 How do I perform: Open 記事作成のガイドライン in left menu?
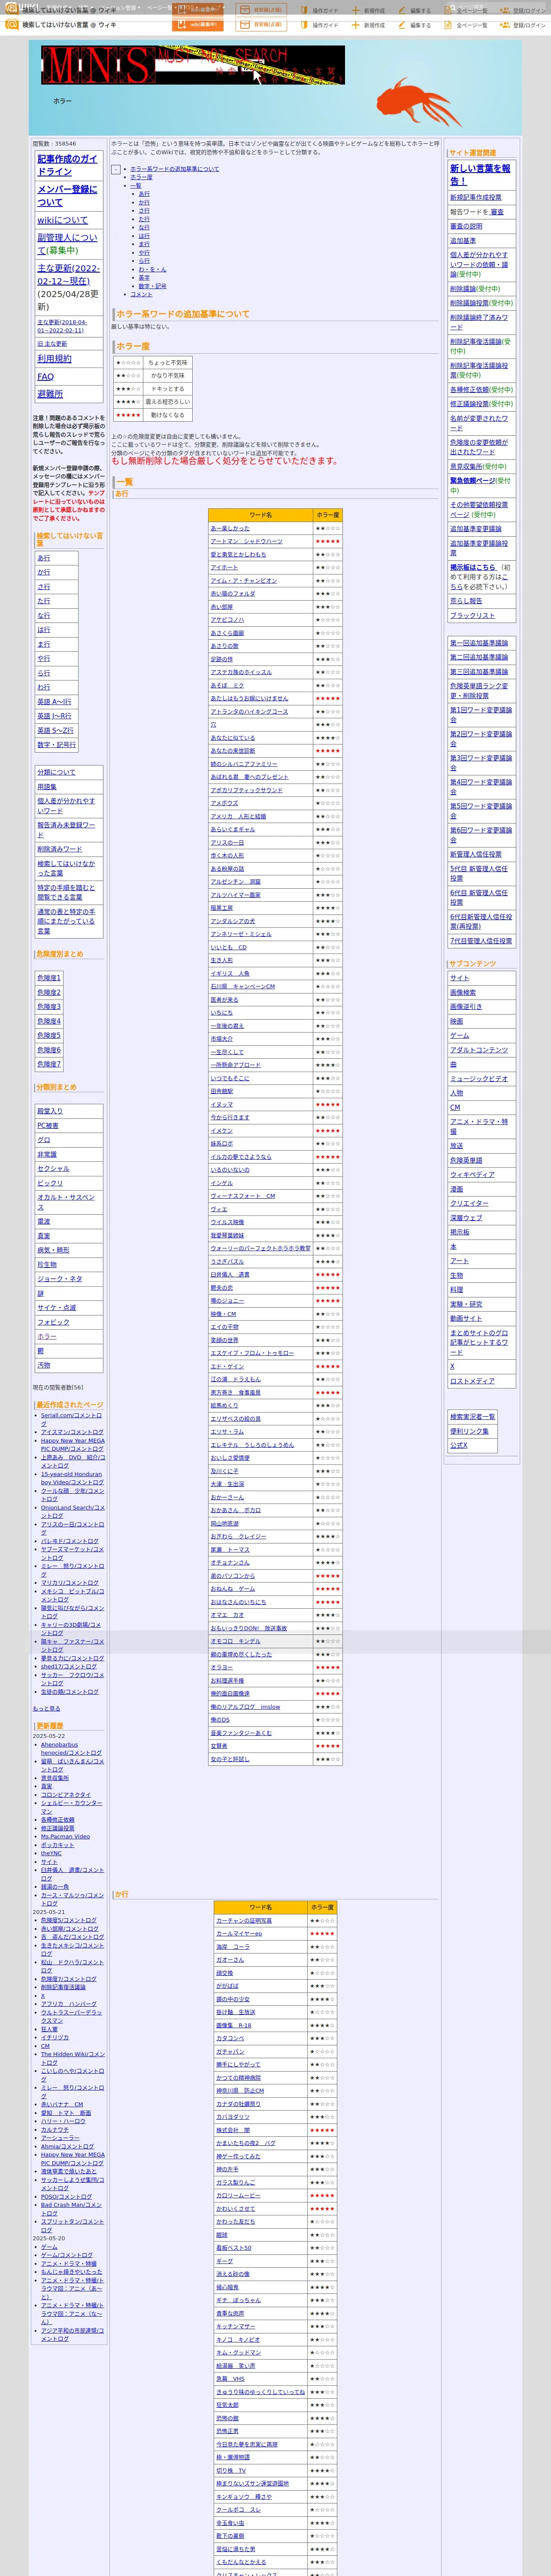(x=67, y=165)
